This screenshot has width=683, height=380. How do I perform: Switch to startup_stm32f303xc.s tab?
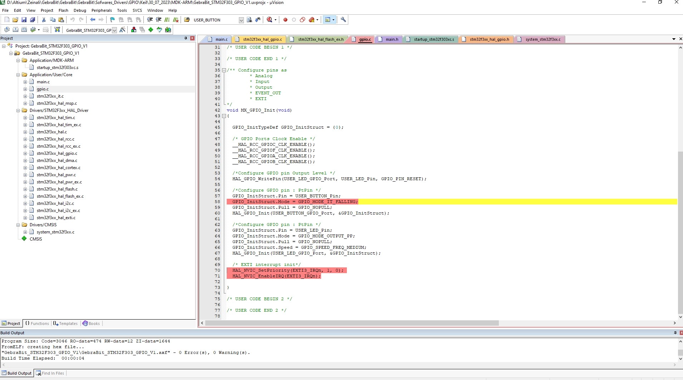click(431, 39)
